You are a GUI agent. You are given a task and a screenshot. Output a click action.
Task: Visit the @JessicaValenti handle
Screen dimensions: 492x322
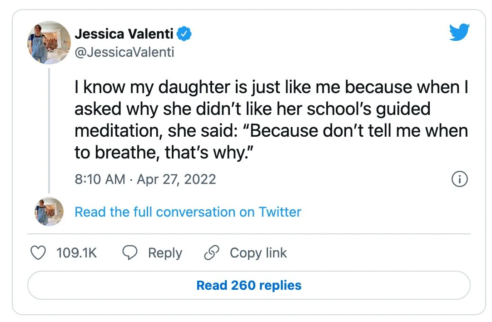coord(124,53)
